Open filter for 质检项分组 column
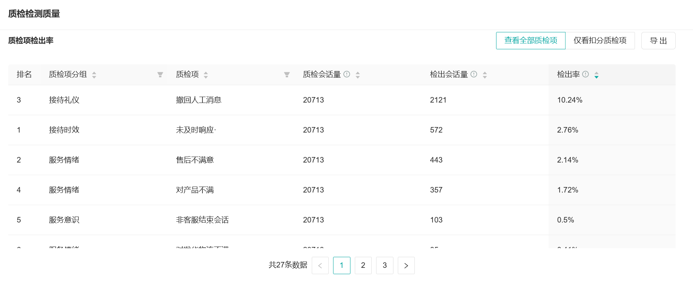Screen dimensions: 693x286 pyautogui.click(x=160, y=75)
